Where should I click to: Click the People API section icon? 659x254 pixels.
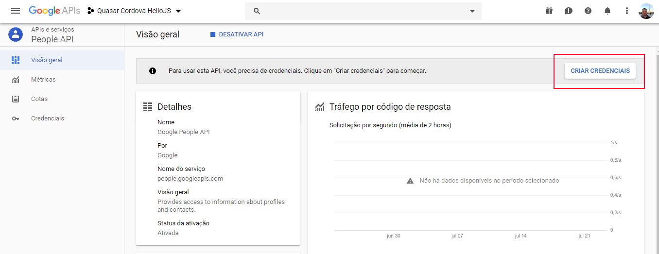coord(16,34)
